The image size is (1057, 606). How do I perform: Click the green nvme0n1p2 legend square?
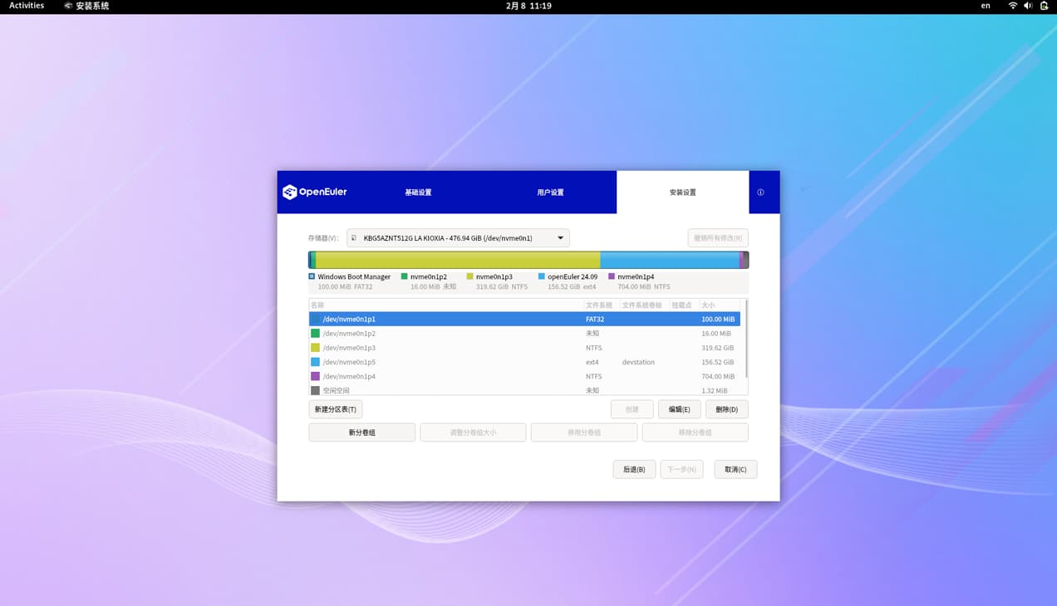click(x=405, y=276)
